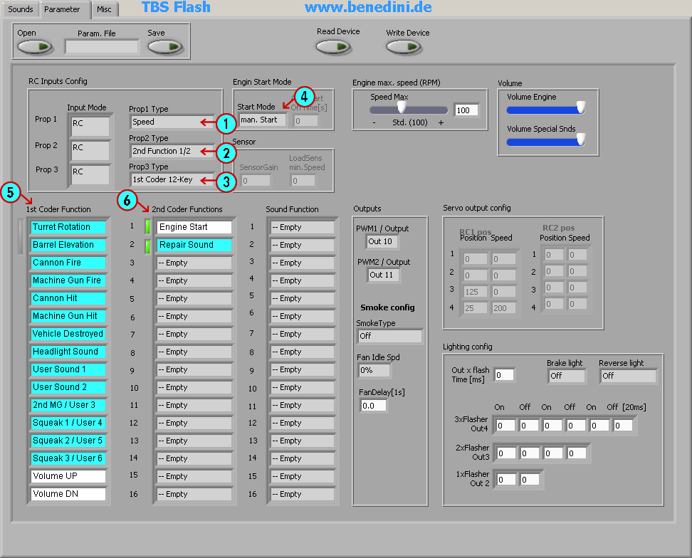Open the Prop1 Type dropdown showing Speed

pyautogui.click(x=171, y=122)
